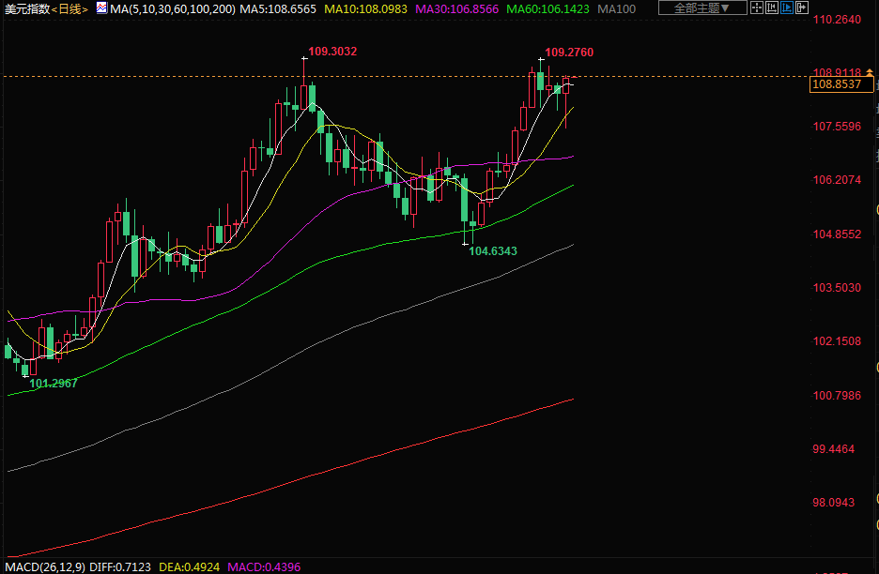
Task: Click the MA(5,10,30,60,100,200) indicator settings label
Action: pyautogui.click(x=167, y=8)
